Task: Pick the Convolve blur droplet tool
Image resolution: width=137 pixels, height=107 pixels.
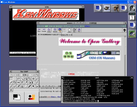Action: tap(26, 86)
